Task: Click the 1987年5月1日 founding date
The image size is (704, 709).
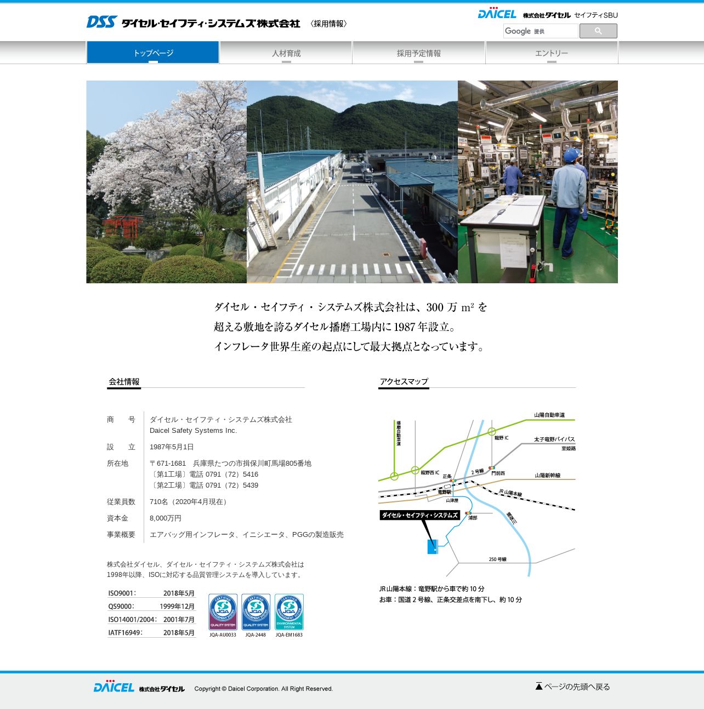Action: (172, 447)
